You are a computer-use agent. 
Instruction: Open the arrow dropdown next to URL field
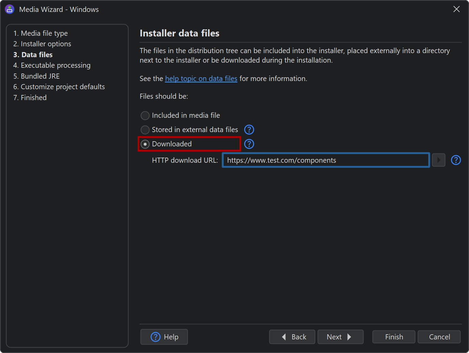pos(439,160)
